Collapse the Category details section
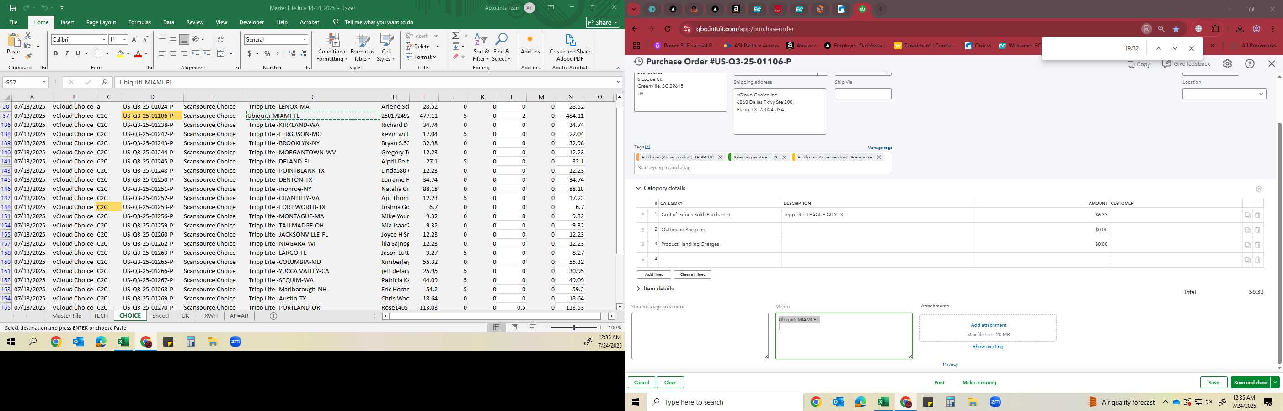This screenshot has height=411, width=1283. (638, 188)
